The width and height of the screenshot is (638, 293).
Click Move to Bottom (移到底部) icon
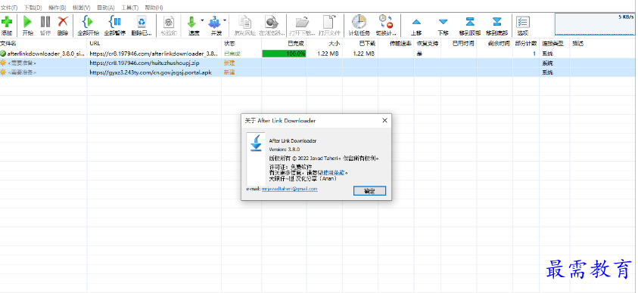click(496, 22)
